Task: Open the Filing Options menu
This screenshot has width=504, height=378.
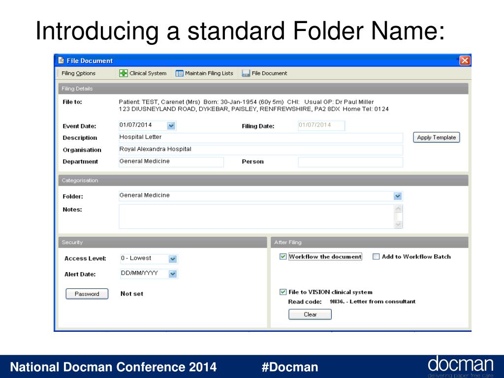Action: [79, 73]
